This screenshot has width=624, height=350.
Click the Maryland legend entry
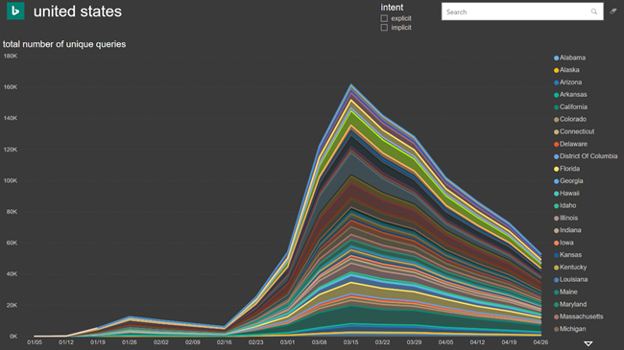[570, 304]
